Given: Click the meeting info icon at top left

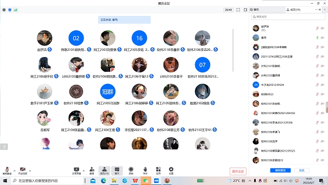Looking at the screenshot, I should coord(4,10).
